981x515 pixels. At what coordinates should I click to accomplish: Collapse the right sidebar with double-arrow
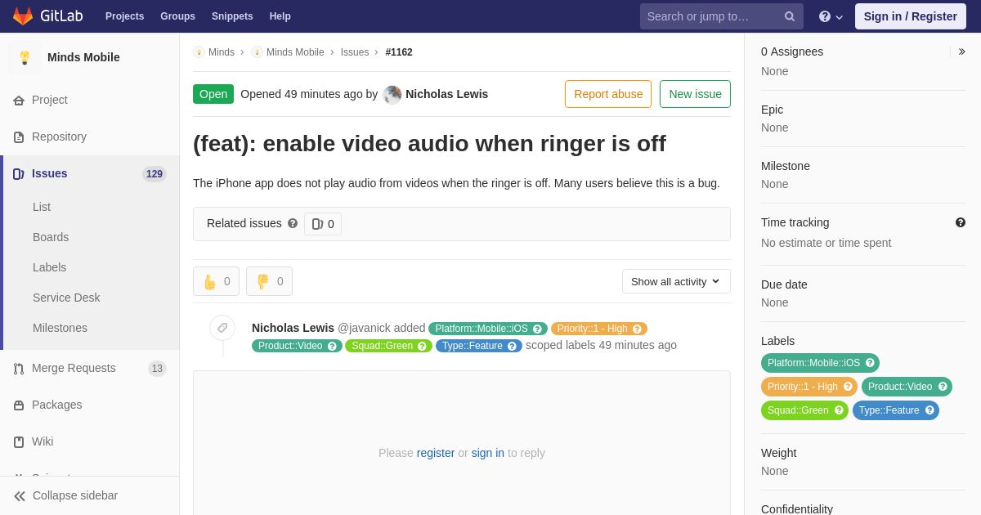(961, 51)
